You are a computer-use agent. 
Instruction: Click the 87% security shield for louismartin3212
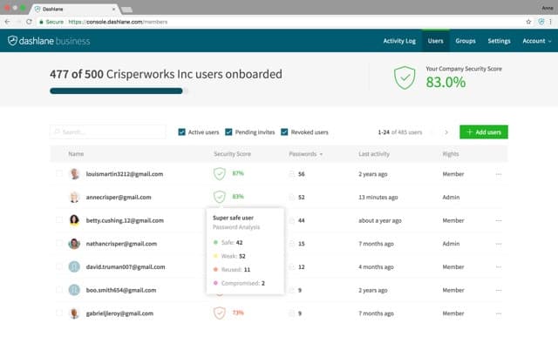click(x=220, y=173)
